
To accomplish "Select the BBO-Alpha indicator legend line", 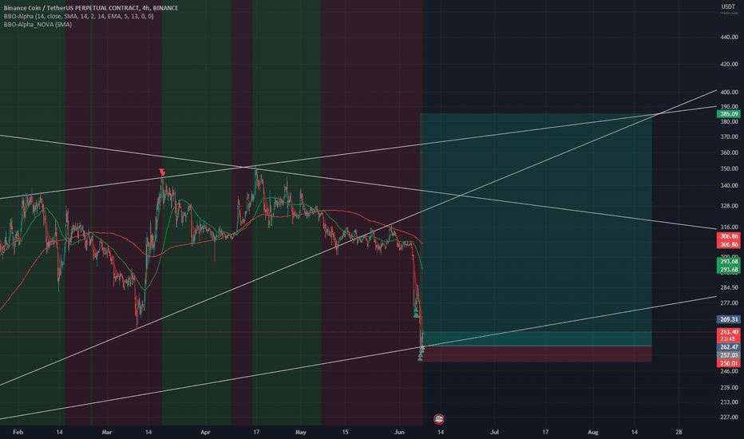I will pos(79,16).
